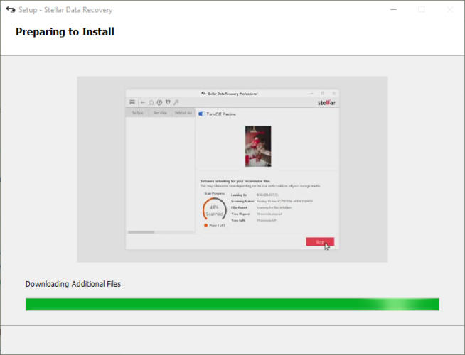Click the cart icon in the preview screenshot toolbar
The width and height of the screenshot is (465, 355).
coord(168,102)
